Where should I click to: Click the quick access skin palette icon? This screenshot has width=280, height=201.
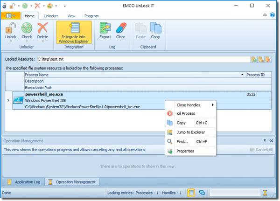tap(50, 6)
